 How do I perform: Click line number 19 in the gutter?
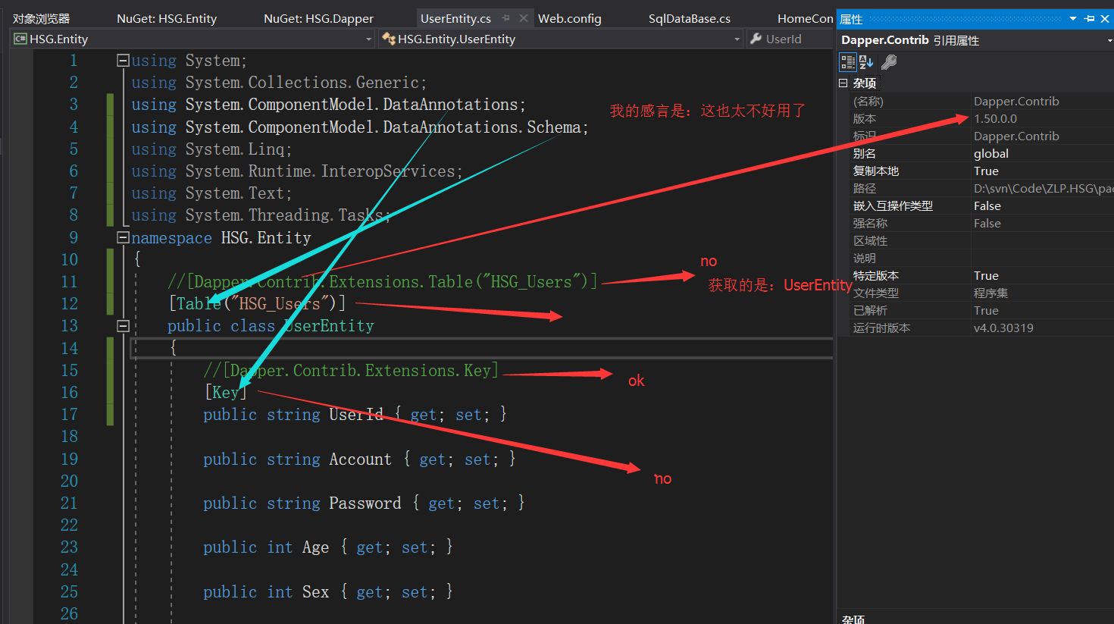(x=69, y=459)
